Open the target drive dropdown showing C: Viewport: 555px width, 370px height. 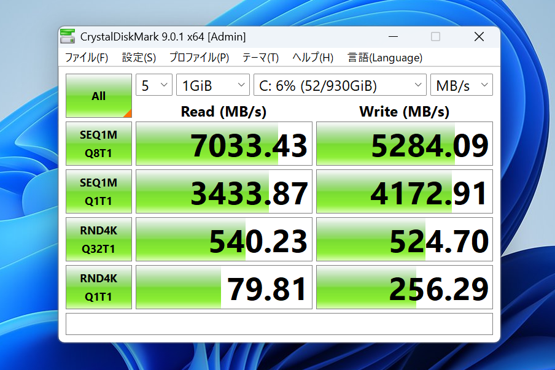pyautogui.click(x=340, y=85)
